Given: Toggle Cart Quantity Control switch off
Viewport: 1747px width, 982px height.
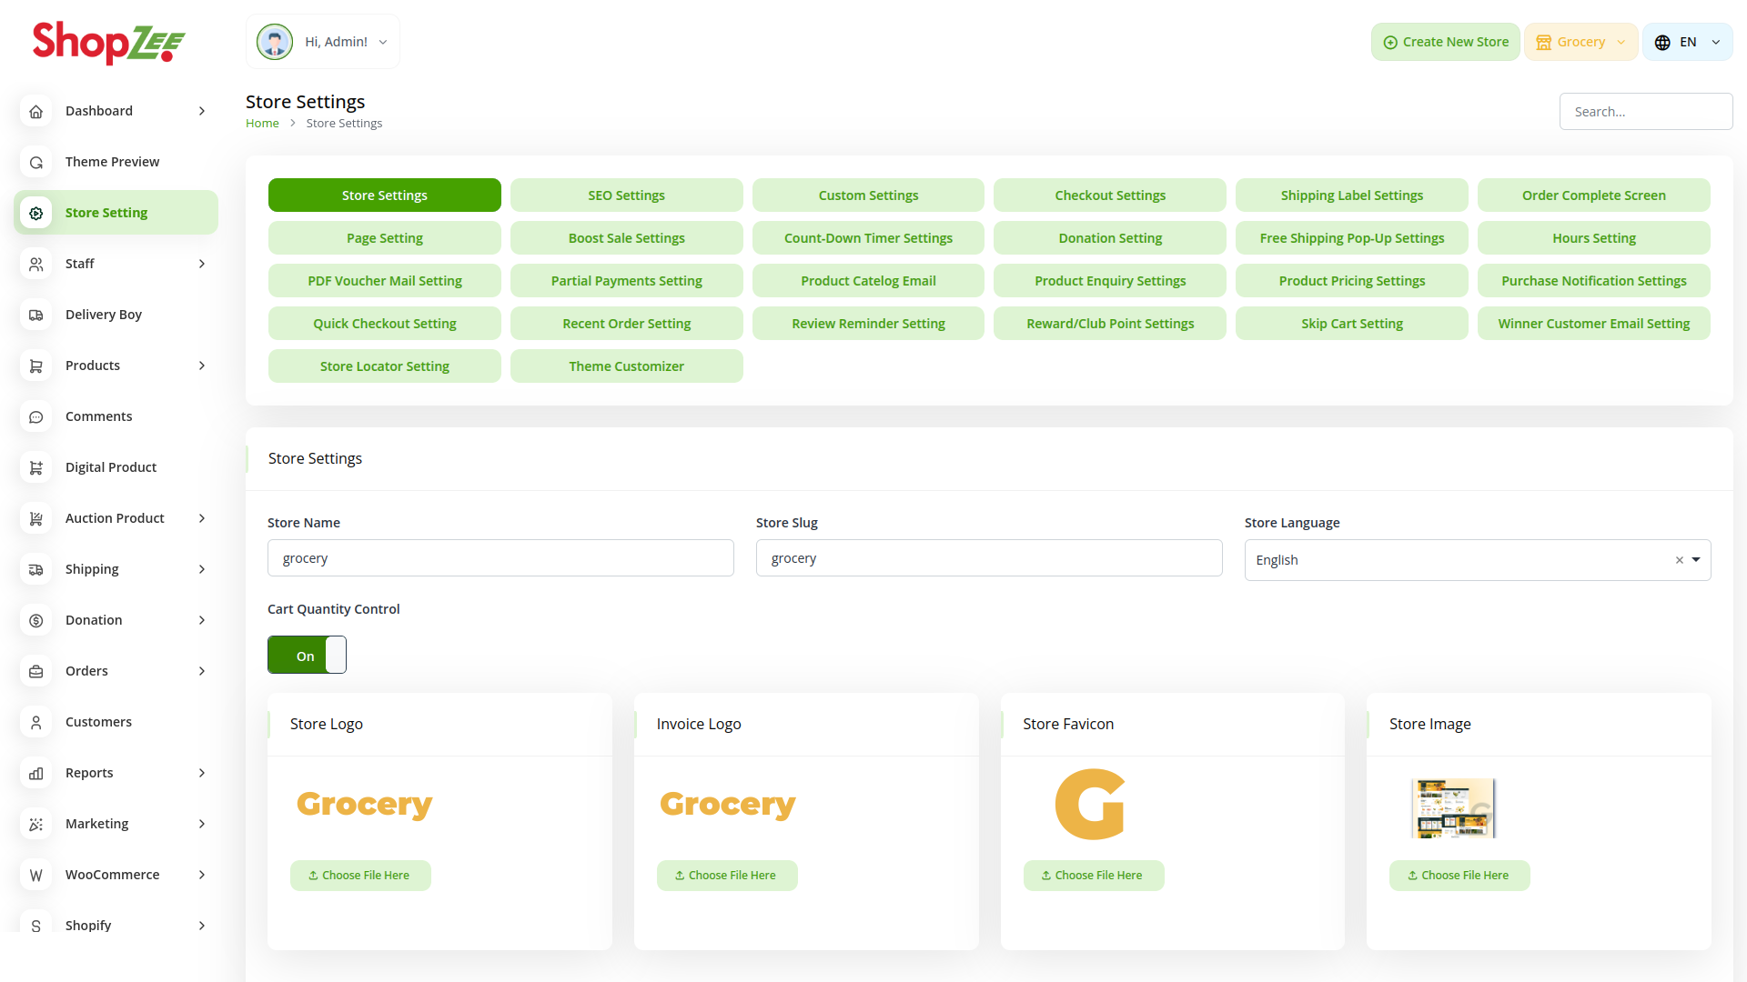Looking at the screenshot, I should [307, 656].
